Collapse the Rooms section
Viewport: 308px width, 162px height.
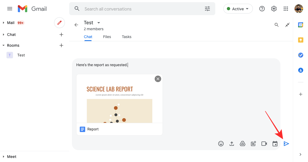coord(4,45)
